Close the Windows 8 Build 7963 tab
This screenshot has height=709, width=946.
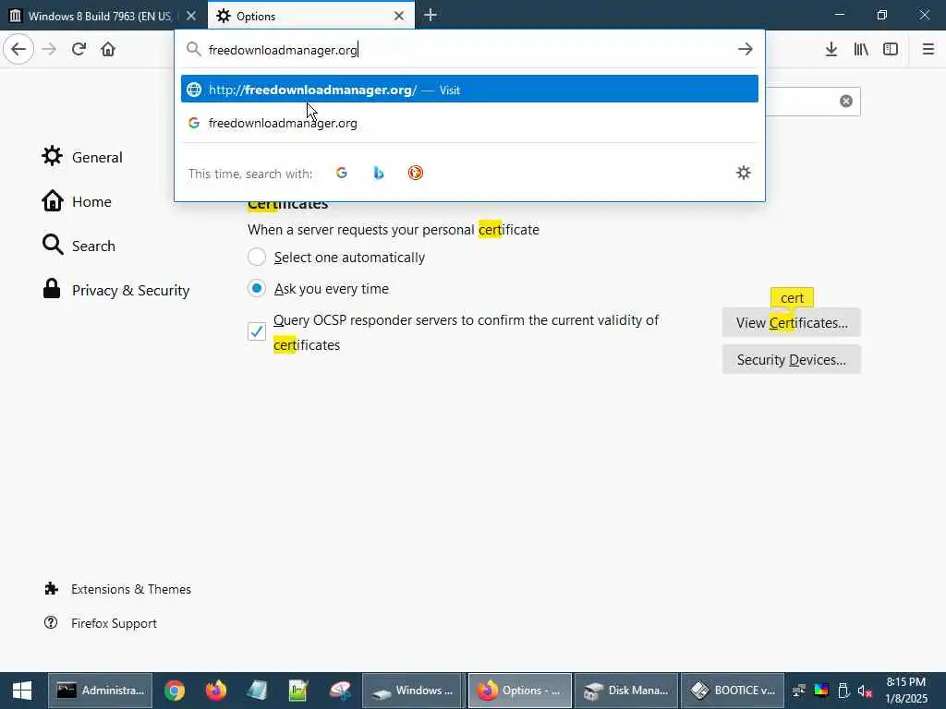[190, 16]
